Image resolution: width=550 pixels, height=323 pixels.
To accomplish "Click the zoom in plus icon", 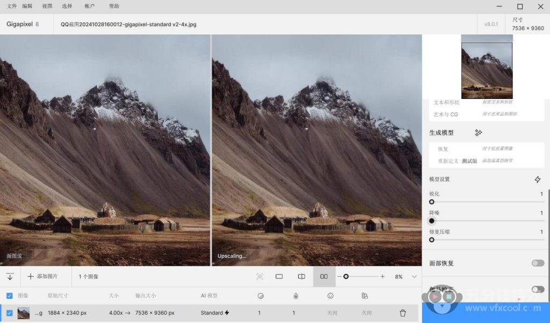I will [x=382, y=276].
